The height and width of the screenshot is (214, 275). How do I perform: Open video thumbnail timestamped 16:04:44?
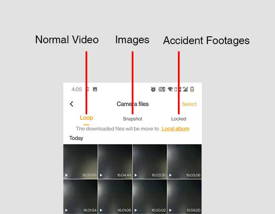tap(115, 161)
